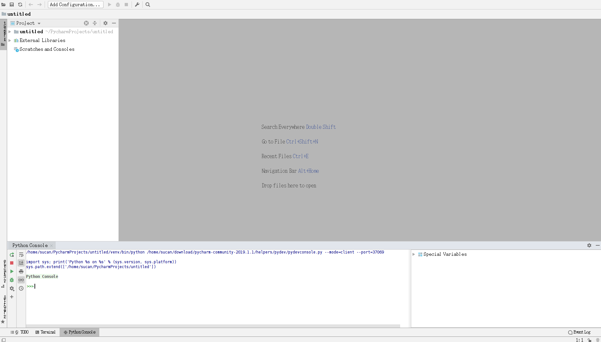This screenshot has width=601, height=342.
Task: Add a New Console with the plus icon
Action: (12, 297)
